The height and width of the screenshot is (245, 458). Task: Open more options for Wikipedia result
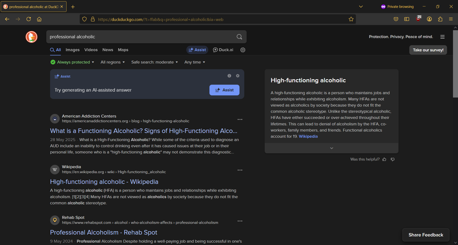coord(240,170)
